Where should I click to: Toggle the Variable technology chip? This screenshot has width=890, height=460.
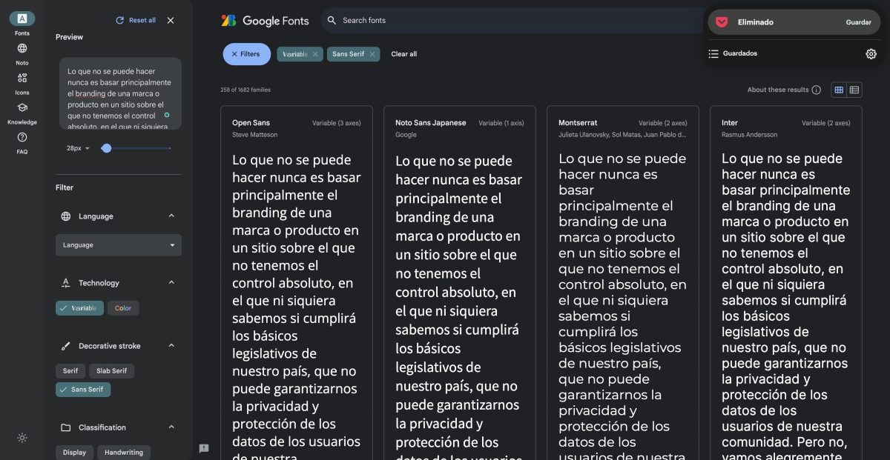[x=79, y=308]
